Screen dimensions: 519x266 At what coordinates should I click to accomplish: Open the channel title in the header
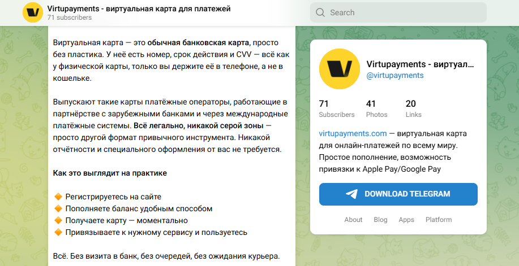139,9
